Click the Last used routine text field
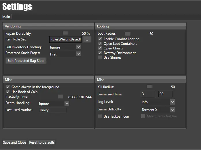The width and height of the screenshot is (201, 150). 52,110
